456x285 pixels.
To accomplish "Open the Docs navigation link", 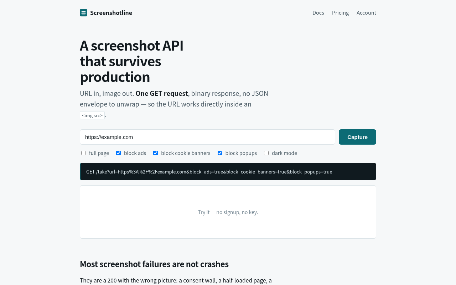I will pyautogui.click(x=318, y=13).
